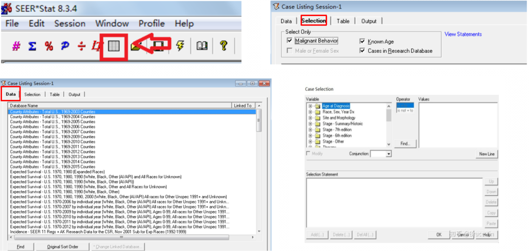Confirm Case Selection with the OK button
The height and width of the screenshot is (251, 529).
[x=438, y=235]
